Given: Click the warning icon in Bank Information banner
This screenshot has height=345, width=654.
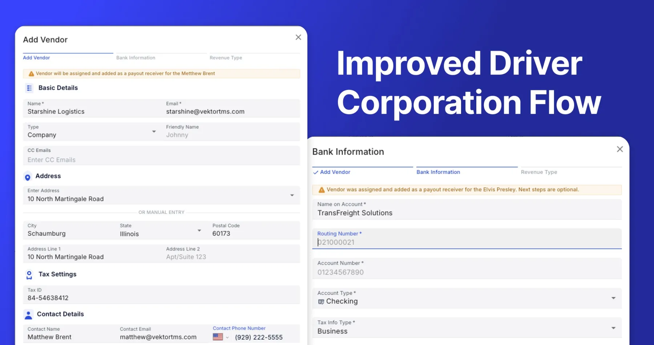Looking at the screenshot, I should point(322,190).
